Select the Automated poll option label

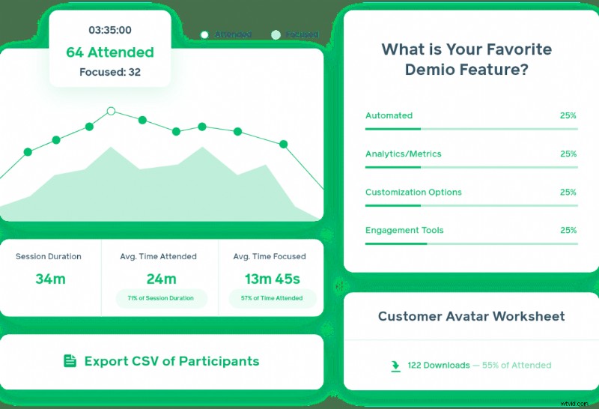pyautogui.click(x=389, y=115)
